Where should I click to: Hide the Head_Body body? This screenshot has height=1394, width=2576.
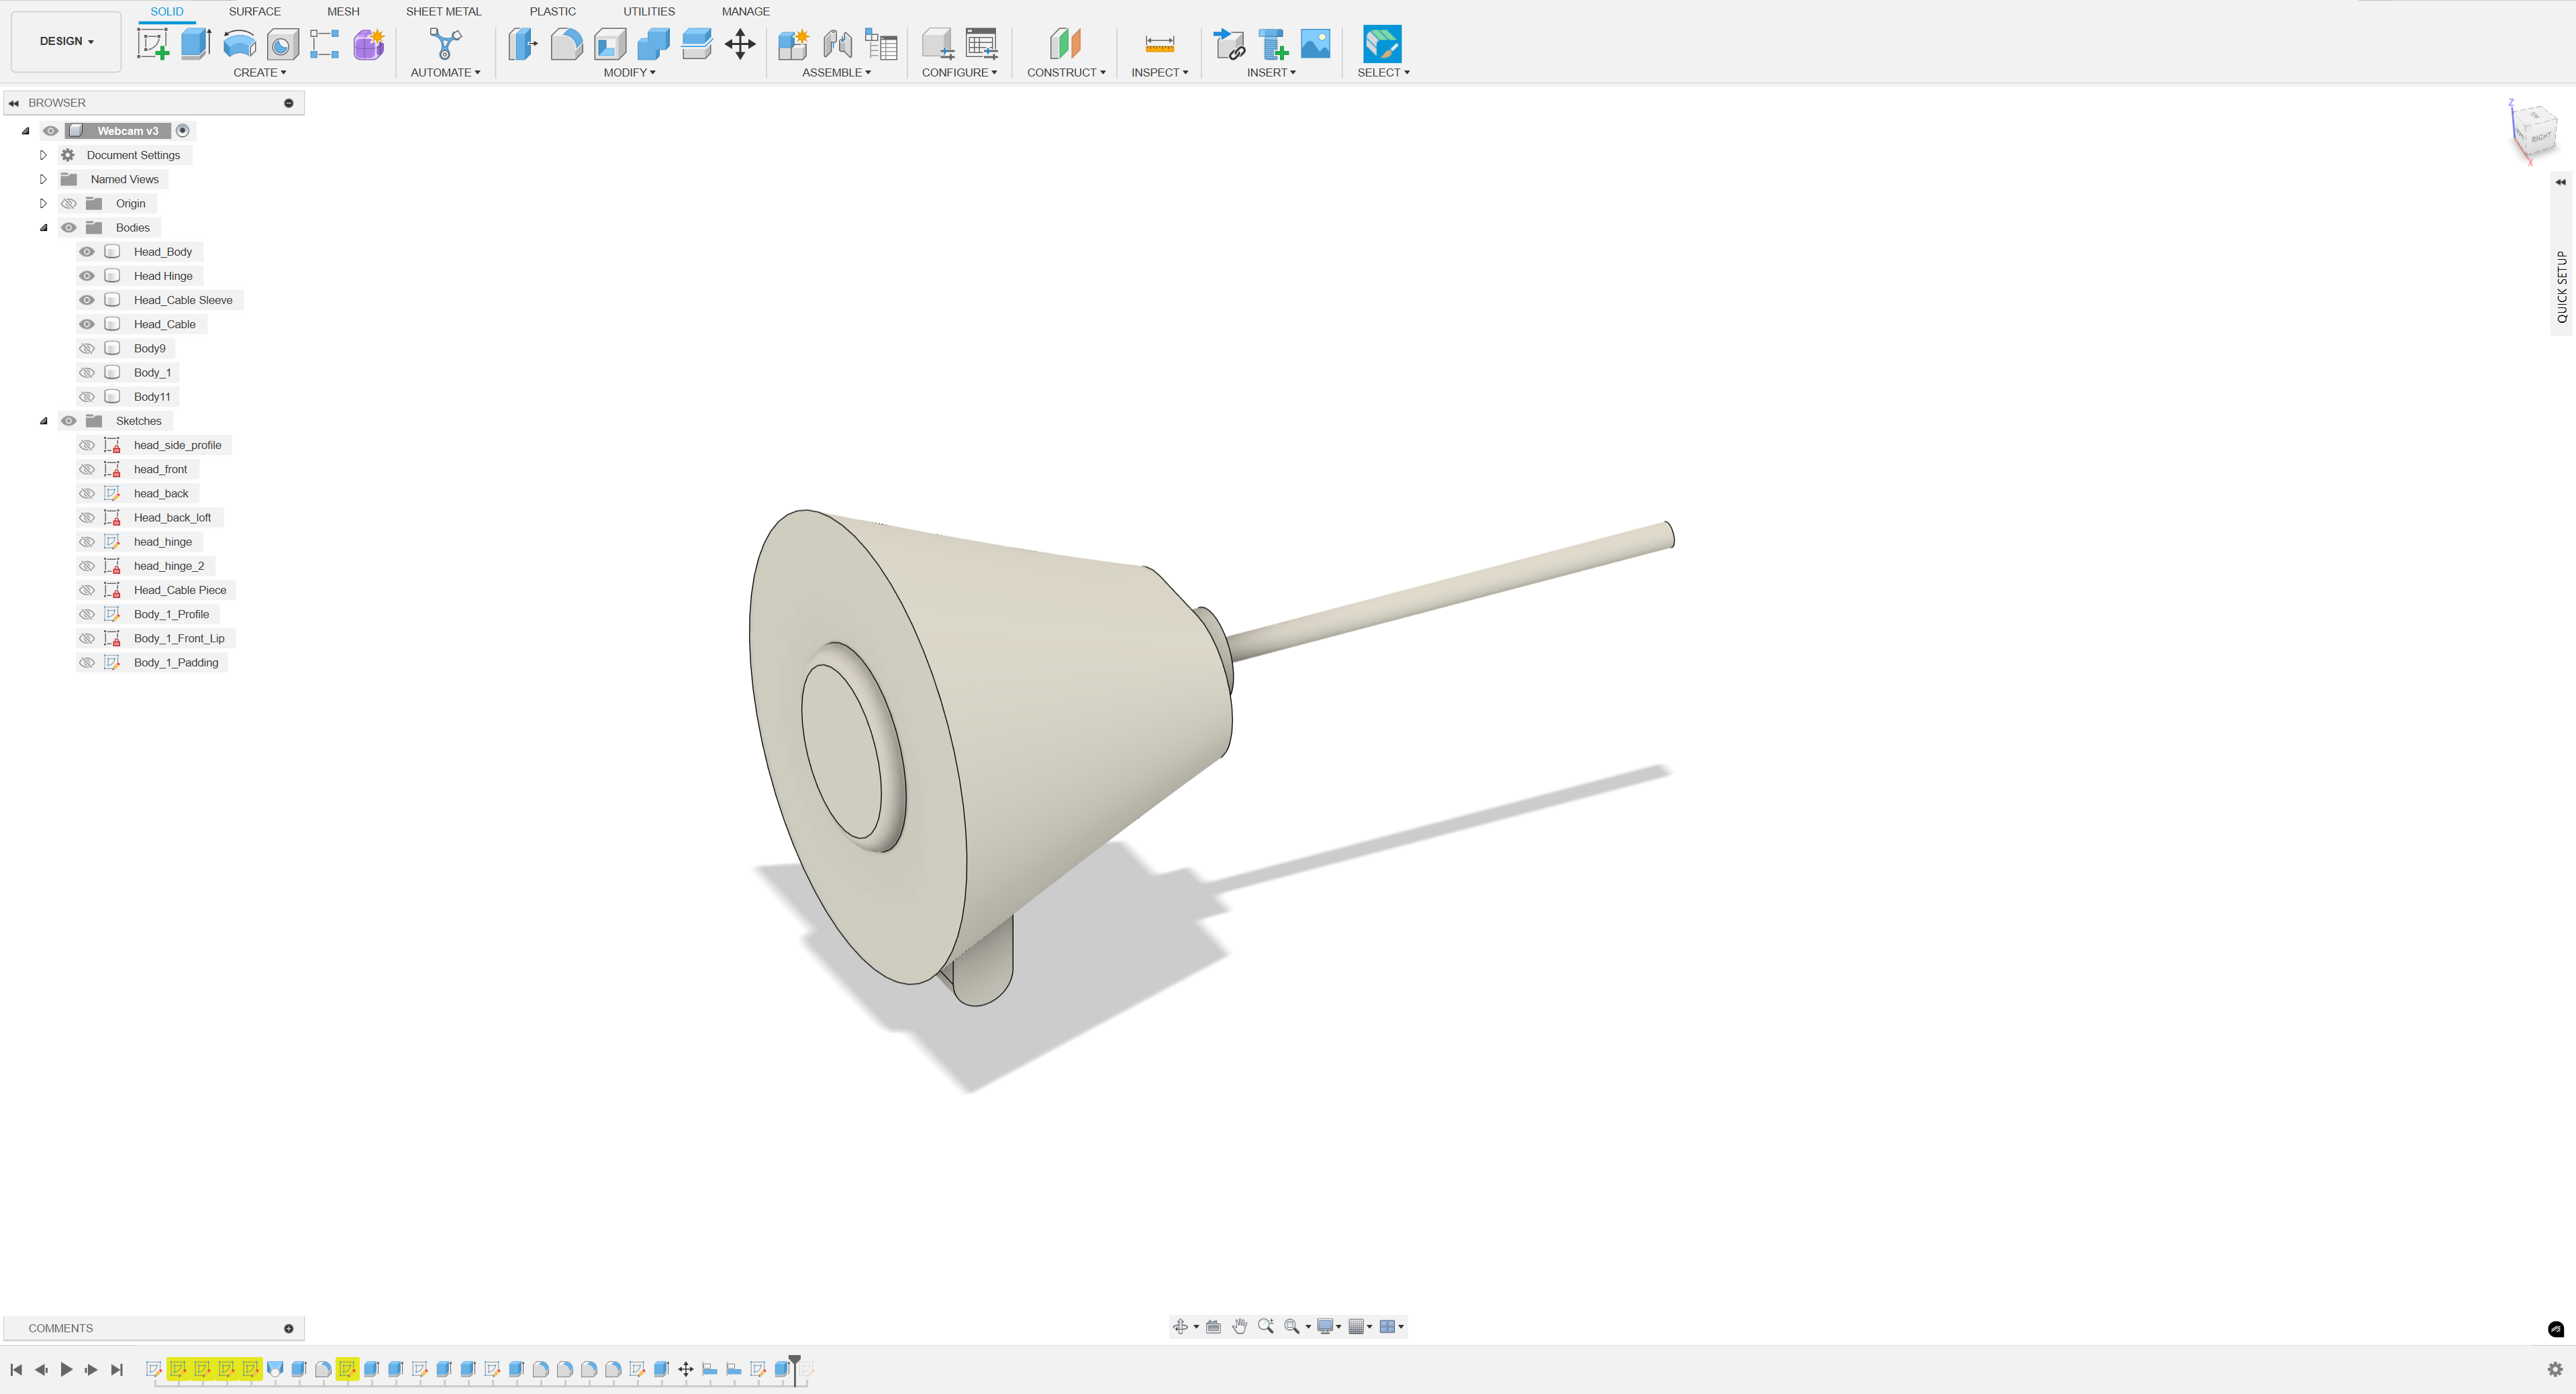tap(87, 252)
